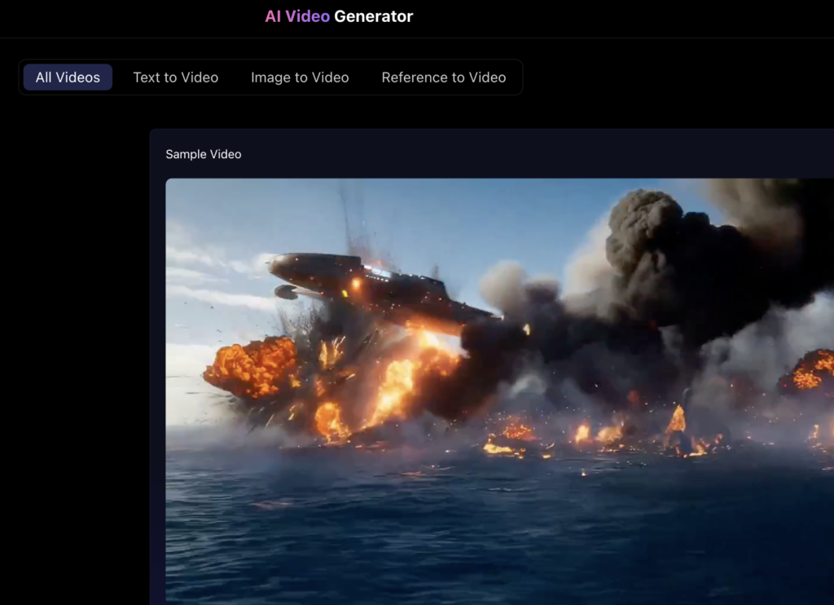The height and width of the screenshot is (605, 834).
Task: Click the AI Video Generator title
Action: coord(339,16)
